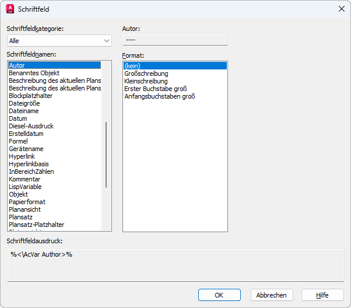Select the (kein) format option
Screen dimensions: 351x308
tap(133, 66)
